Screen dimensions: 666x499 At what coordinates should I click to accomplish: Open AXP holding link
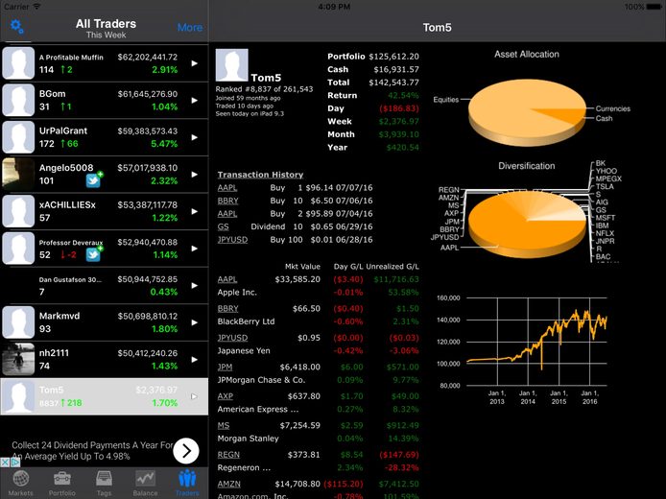(226, 396)
